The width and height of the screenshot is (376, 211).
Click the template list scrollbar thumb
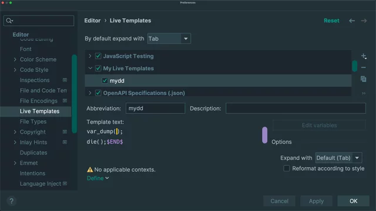click(354, 66)
